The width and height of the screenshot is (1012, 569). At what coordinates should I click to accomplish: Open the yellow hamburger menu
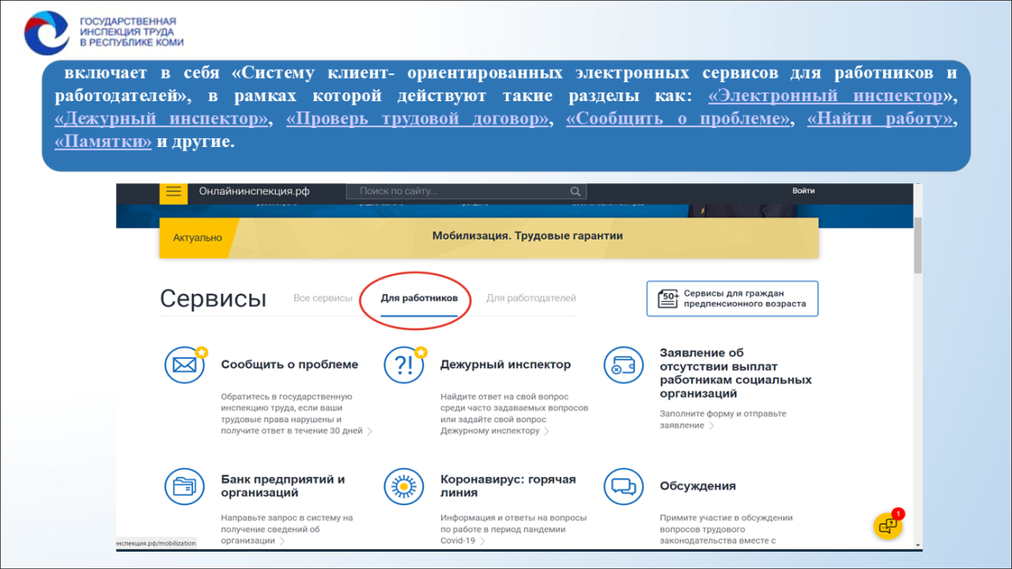point(174,192)
